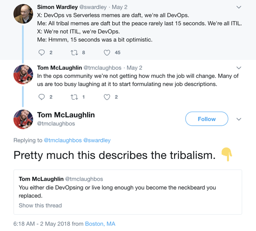Open Boston, MA location link
The image size is (256, 231).
pyautogui.click(x=100, y=224)
